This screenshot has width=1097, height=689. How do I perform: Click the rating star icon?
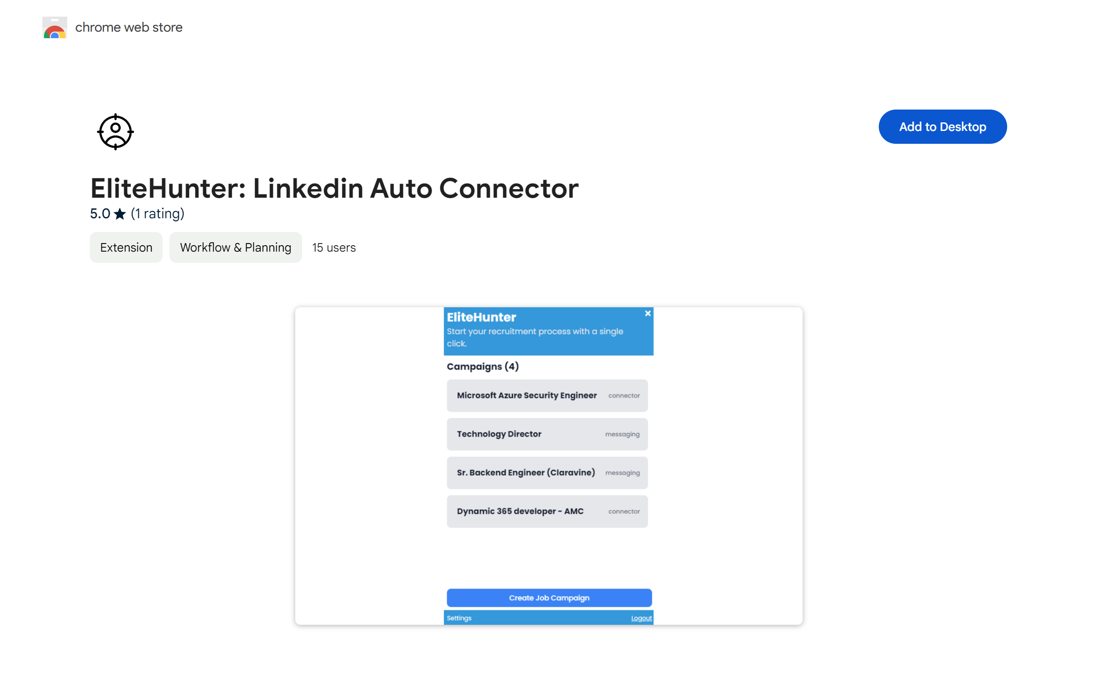(x=120, y=214)
